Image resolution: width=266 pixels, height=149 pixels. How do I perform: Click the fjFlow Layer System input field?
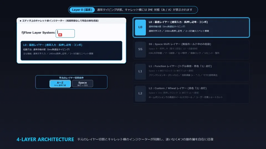click(65, 33)
